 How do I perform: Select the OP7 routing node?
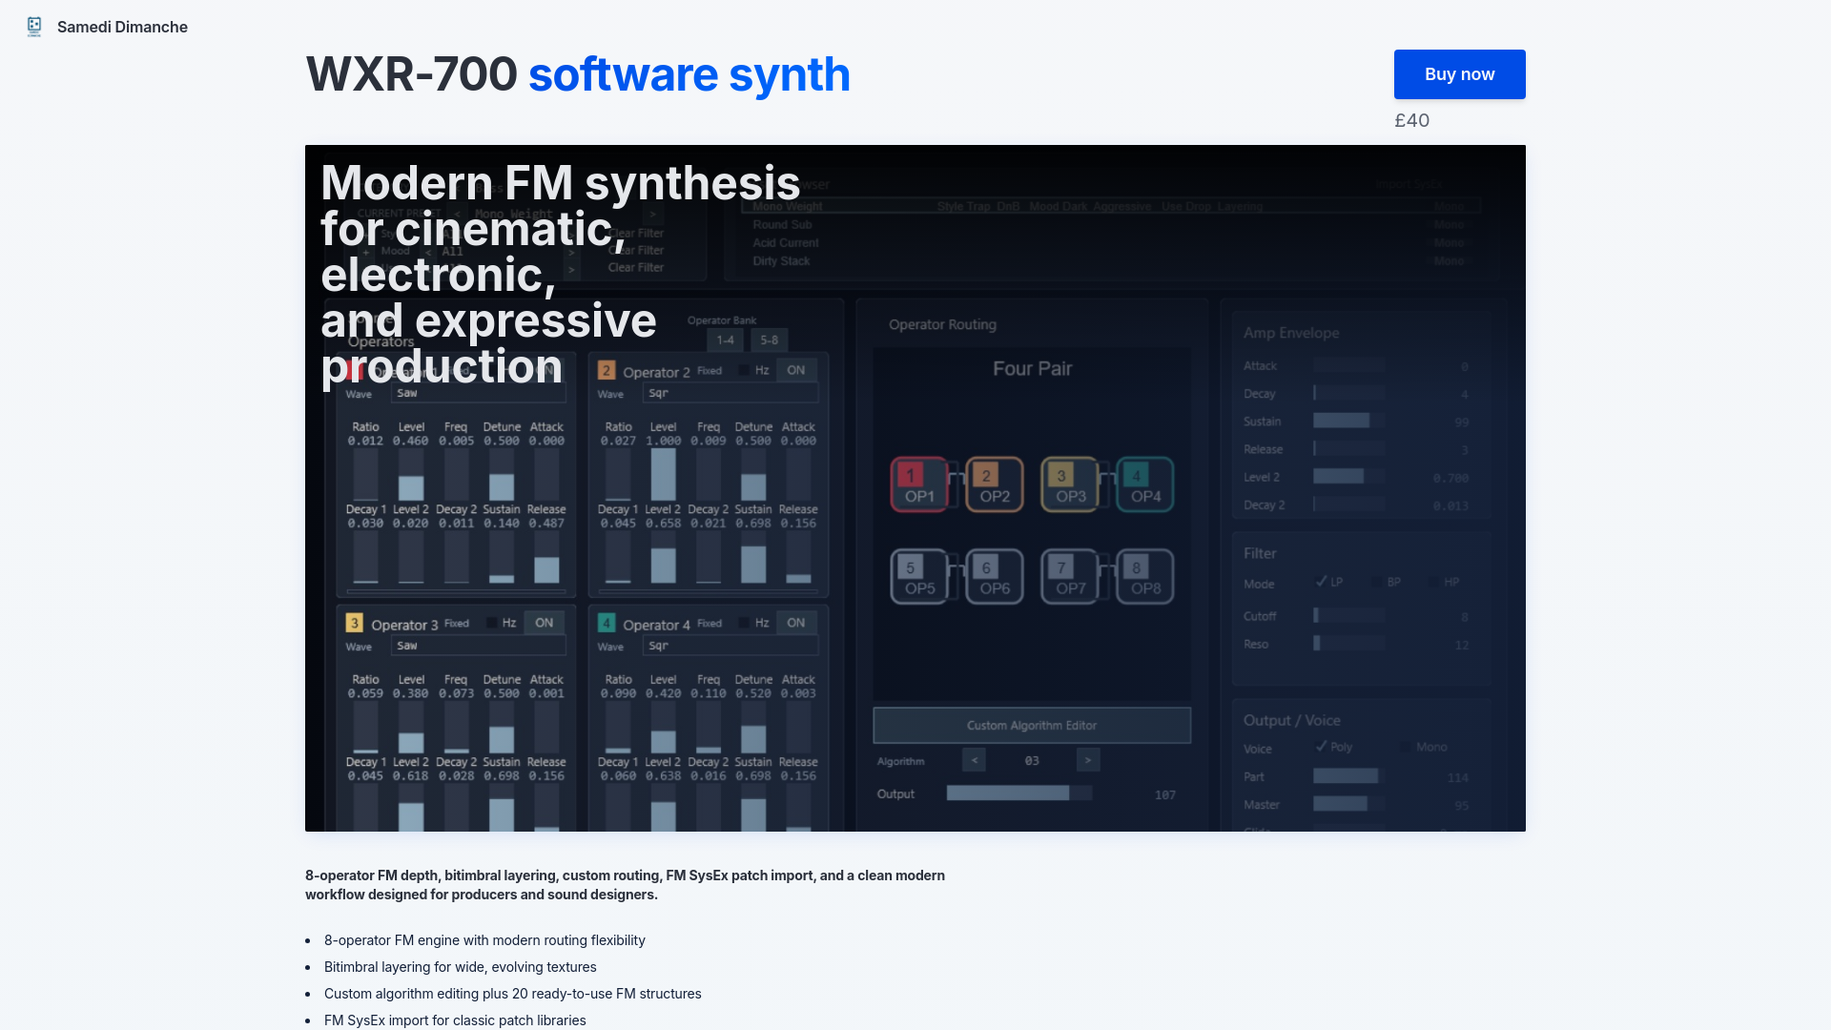(1069, 577)
